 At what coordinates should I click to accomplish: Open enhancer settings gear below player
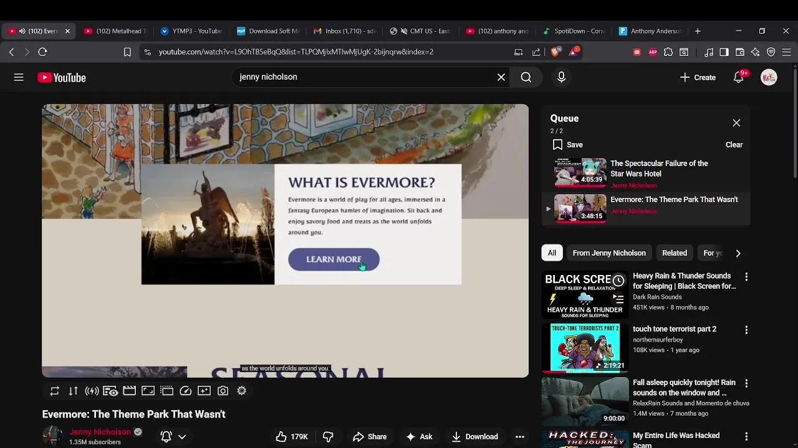pos(241,391)
